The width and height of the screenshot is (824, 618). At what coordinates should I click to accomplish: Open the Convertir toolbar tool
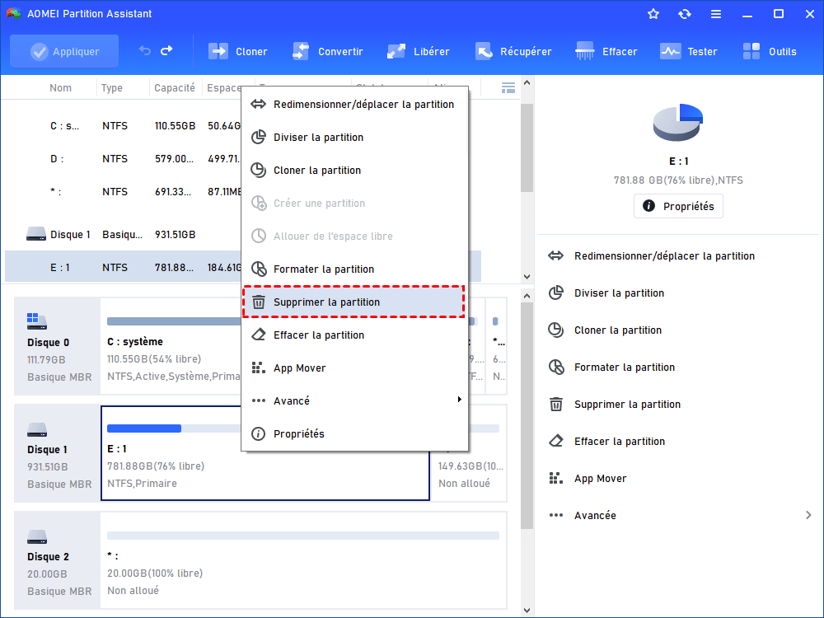point(327,51)
